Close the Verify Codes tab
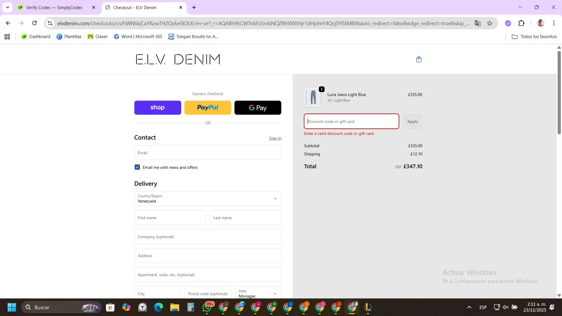The width and height of the screenshot is (562, 316). tap(94, 7)
